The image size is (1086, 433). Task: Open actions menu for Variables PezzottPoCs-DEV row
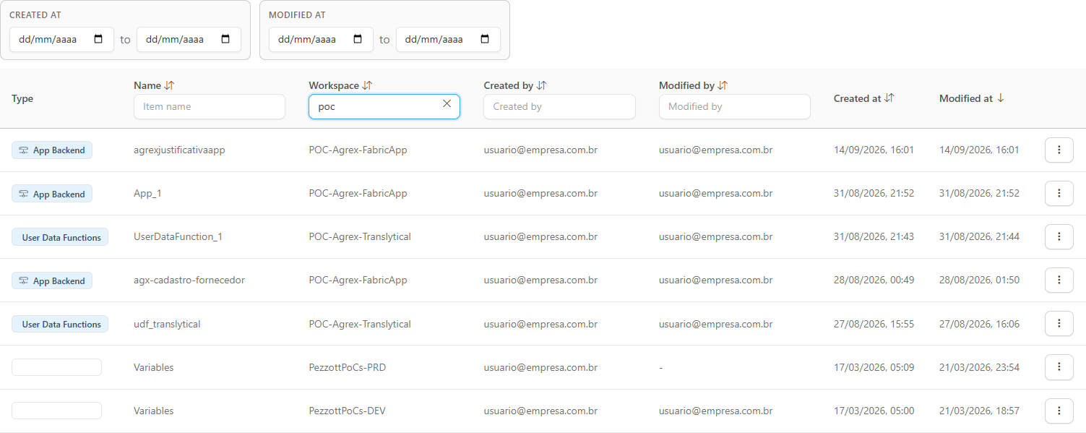[x=1059, y=411]
